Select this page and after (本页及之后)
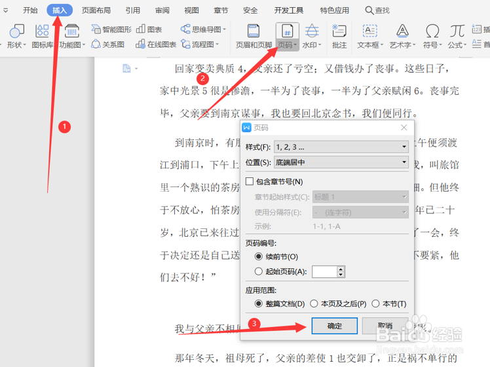The width and height of the screenshot is (490, 367). 314,304
